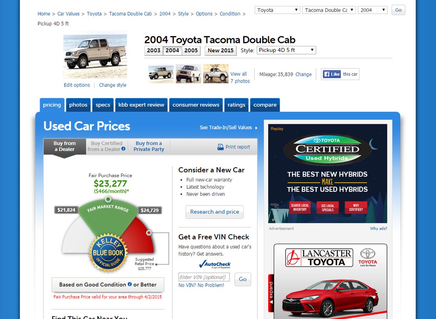Image resolution: width=436 pixels, height=319 pixels.
Task: Click See Local Specials in Toyota ad
Action: [x=327, y=208]
